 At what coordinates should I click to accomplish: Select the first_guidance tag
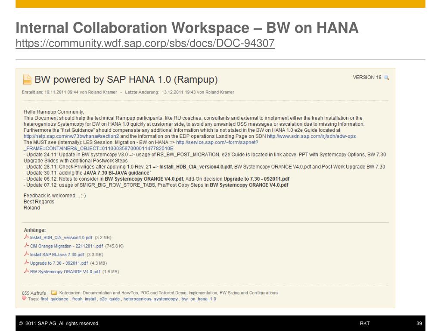(x=54, y=299)
